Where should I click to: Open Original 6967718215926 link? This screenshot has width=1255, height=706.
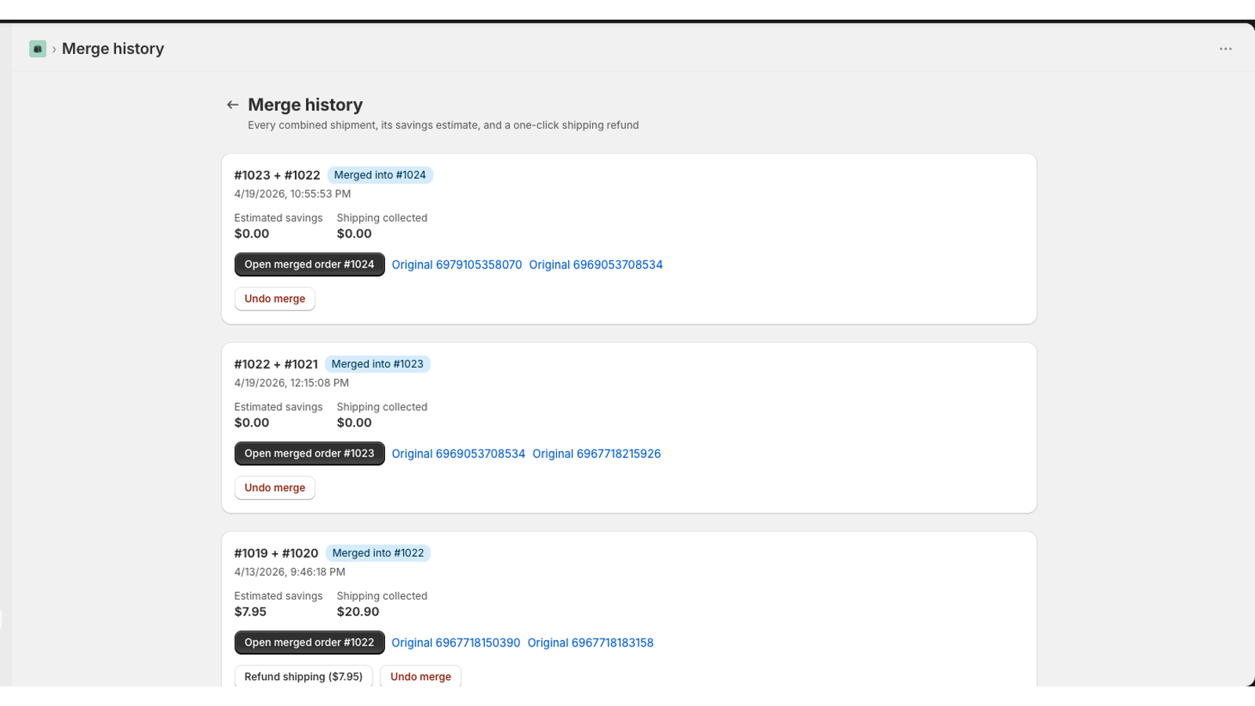click(596, 454)
